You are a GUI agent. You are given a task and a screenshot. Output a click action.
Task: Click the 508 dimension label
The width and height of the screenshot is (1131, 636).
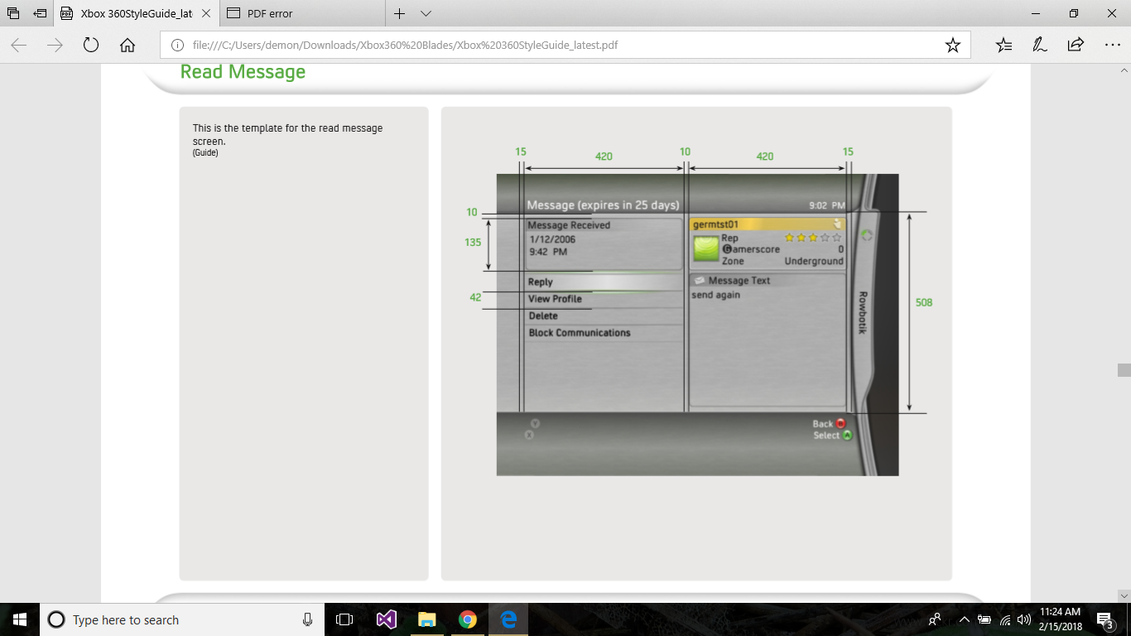pyautogui.click(x=924, y=303)
